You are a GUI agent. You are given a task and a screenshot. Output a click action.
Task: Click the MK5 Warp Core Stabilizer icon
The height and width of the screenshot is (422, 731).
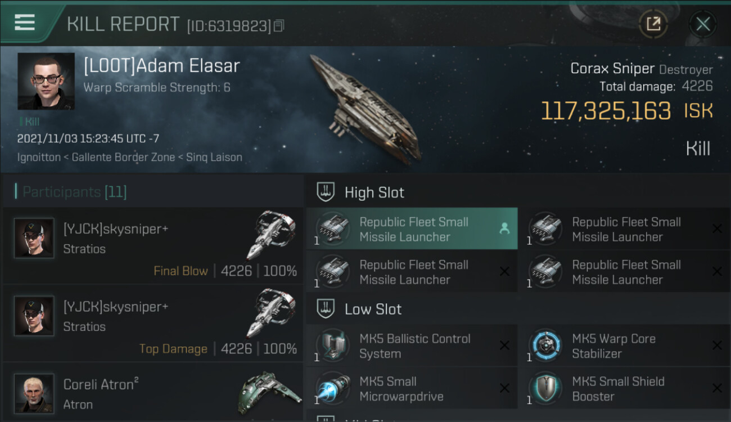tap(545, 346)
